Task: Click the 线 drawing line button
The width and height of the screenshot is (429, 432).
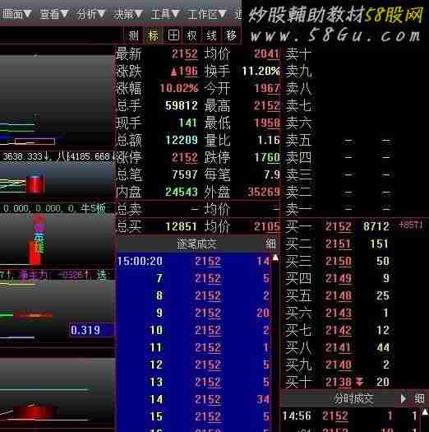Action: coord(211,35)
